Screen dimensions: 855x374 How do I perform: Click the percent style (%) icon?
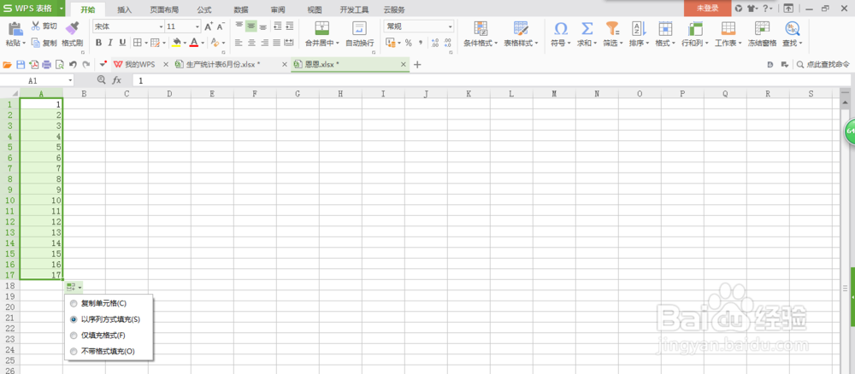coord(408,43)
